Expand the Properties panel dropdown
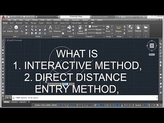This screenshot has height=123, width=164. pos(90,37)
